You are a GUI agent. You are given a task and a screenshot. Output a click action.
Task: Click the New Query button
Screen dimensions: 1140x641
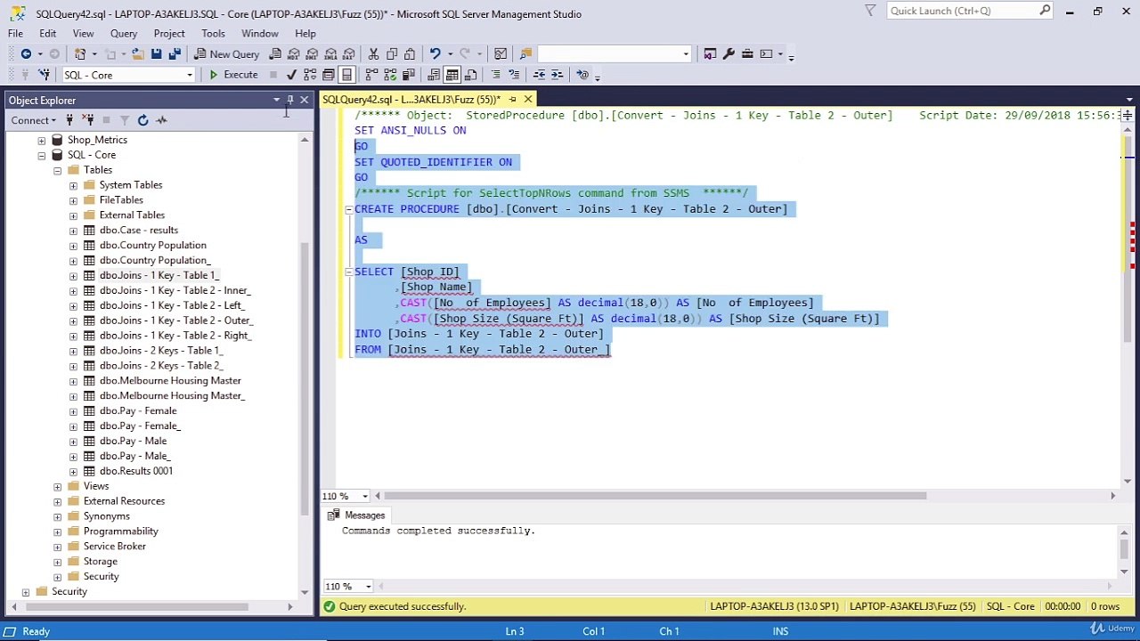click(x=227, y=54)
